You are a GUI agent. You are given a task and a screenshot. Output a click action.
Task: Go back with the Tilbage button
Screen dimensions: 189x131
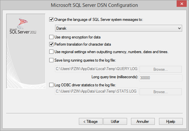pyautogui.click(x=91, y=121)
